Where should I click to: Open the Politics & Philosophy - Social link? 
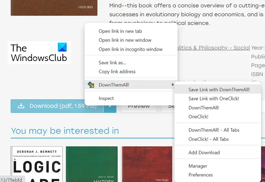[x=214, y=48]
